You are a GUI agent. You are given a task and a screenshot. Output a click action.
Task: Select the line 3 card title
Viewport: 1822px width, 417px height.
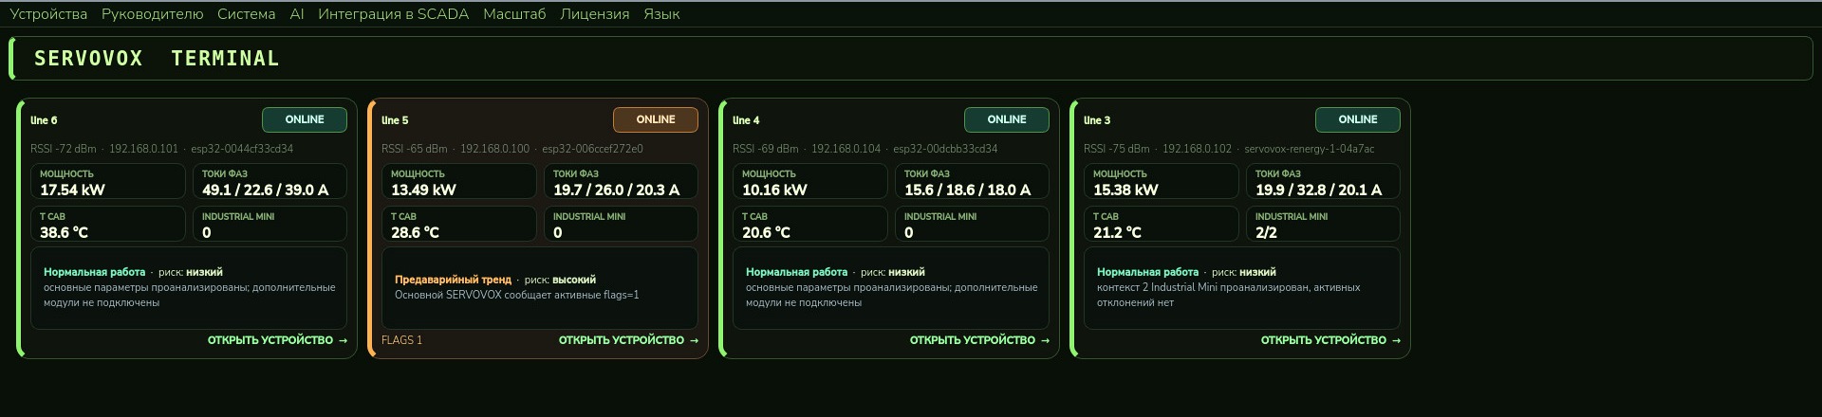coord(1097,120)
